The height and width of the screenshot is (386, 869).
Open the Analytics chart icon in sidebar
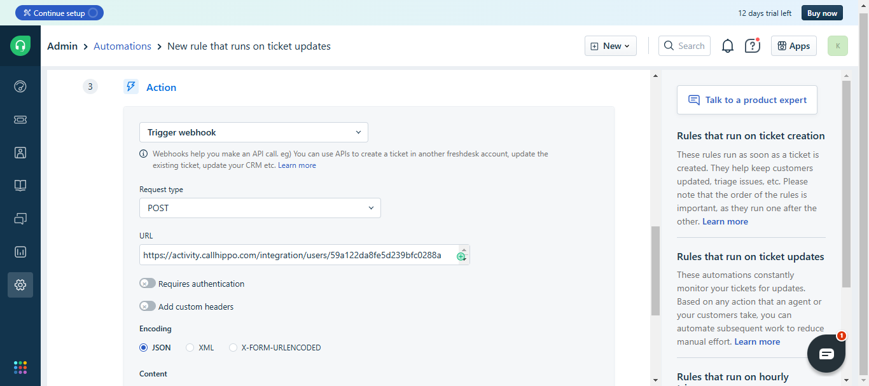(20, 252)
